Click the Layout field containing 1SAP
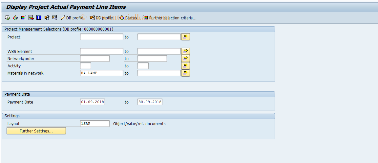378x163 pixels. click(x=95, y=124)
